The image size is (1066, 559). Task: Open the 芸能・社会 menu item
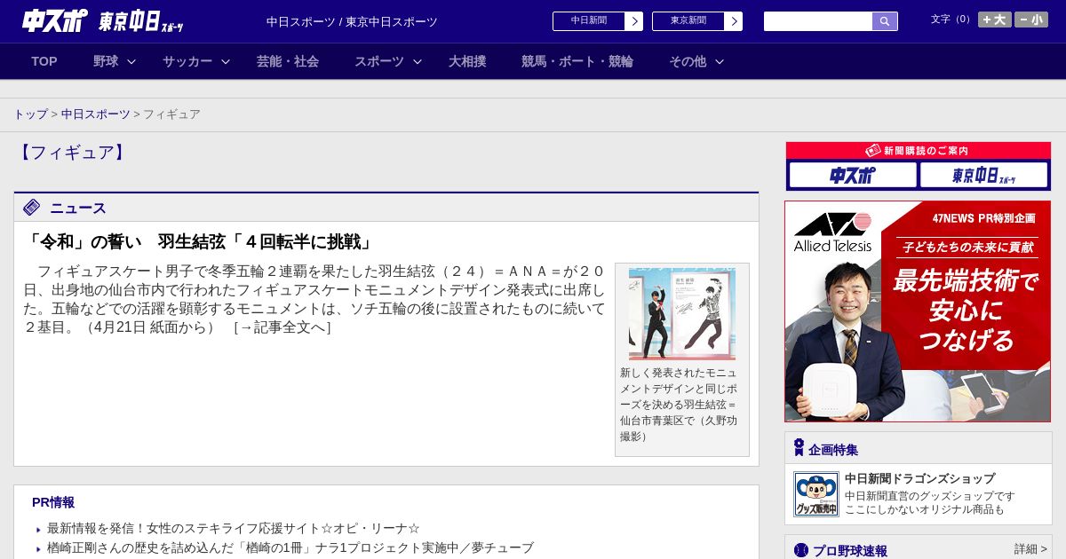288,61
